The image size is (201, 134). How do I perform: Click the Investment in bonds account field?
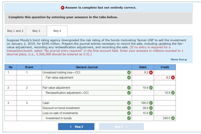[87, 118]
